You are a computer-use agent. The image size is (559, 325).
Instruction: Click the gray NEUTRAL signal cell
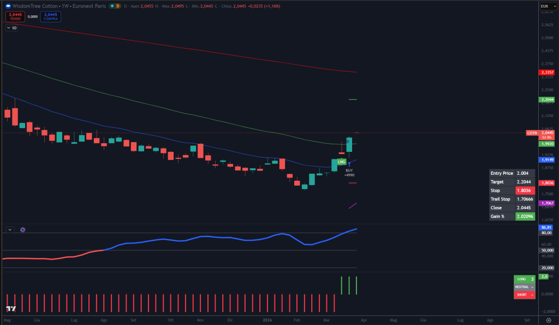525,287
